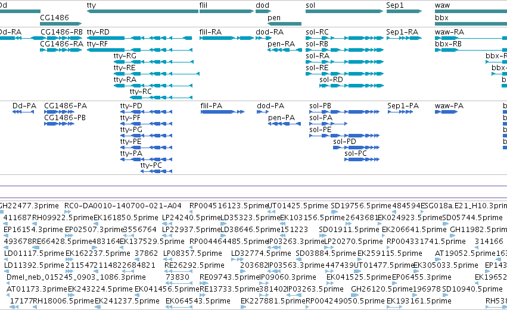This screenshot has height=310, width=507.
Task: Open the CG1486-PB protein label
Action: click(x=65, y=118)
